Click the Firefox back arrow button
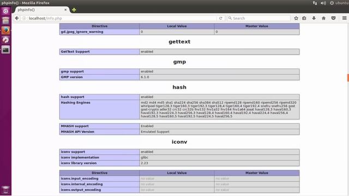This screenshot has height=196, width=349. pyautogui.click(x=17, y=18)
